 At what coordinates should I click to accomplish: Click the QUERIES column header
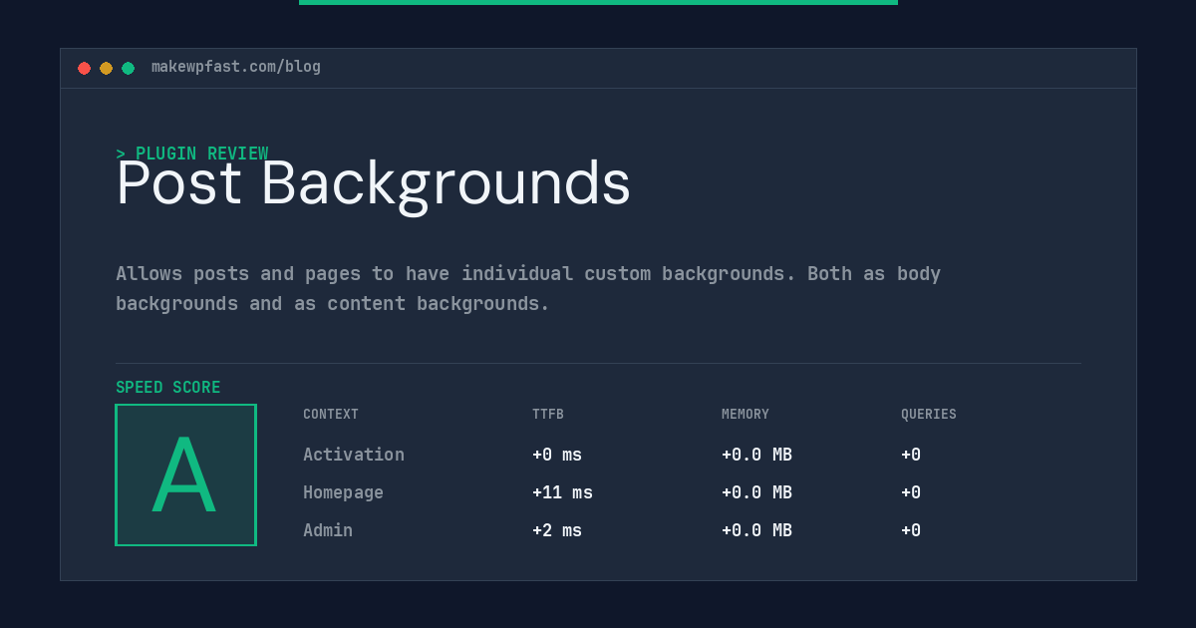pyautogui.click(x=929, y=414)
